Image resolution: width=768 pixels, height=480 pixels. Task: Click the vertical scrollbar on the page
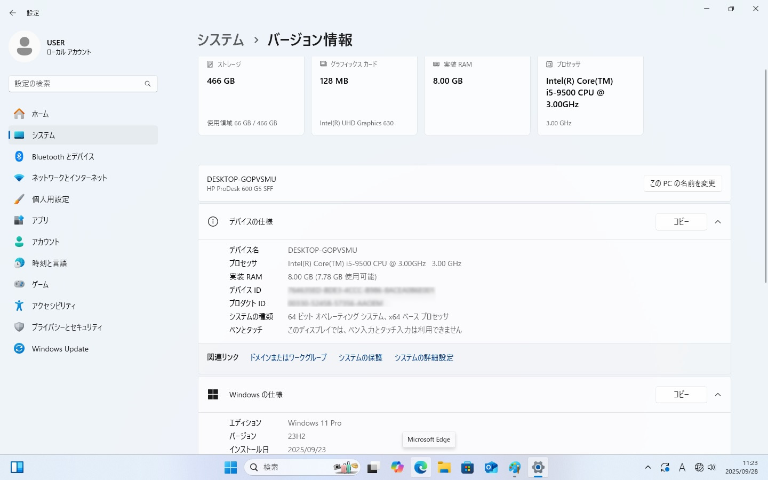pos(765,176)
